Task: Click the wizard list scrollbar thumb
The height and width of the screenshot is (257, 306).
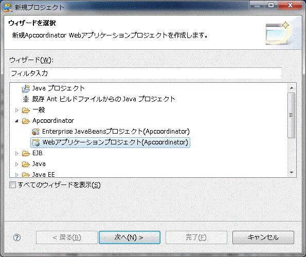Action: tap(292, 115)
